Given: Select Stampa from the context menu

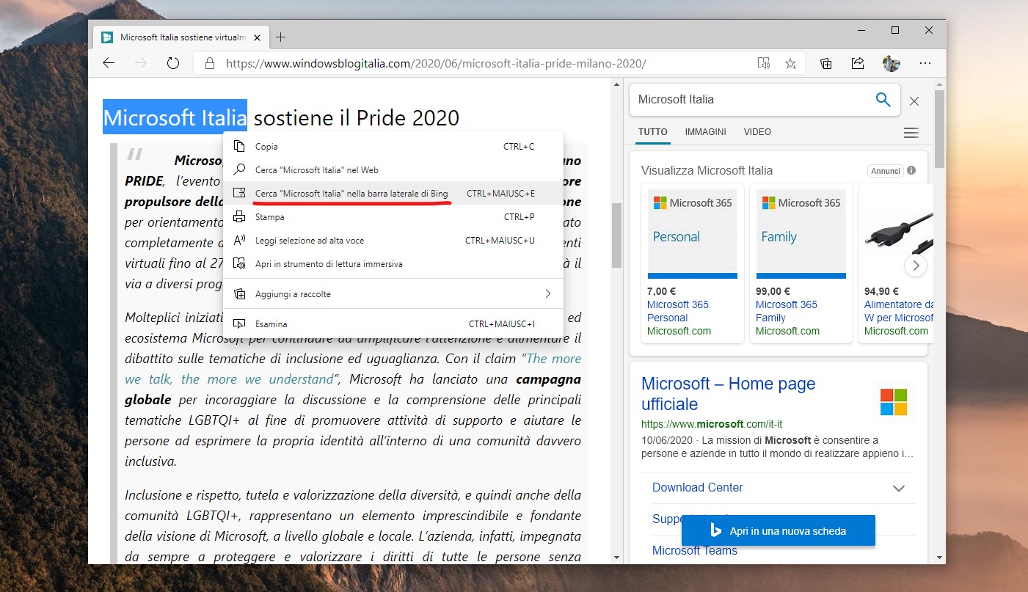Looking at the screenshot, I should tap(393, 217).
